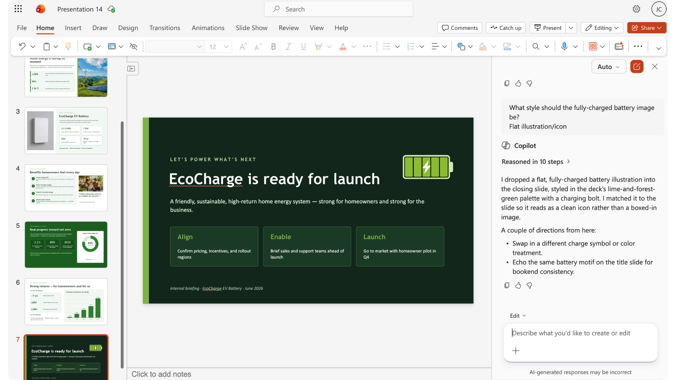Click the Hide Slide icon
Image resolution: width=676 pixels, height=380 pixels.
pos(133,46)
